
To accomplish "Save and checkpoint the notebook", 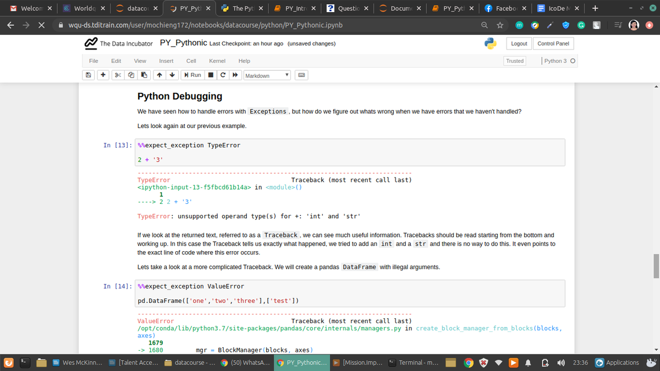I will pyautogui.click(x=88, y=75).
